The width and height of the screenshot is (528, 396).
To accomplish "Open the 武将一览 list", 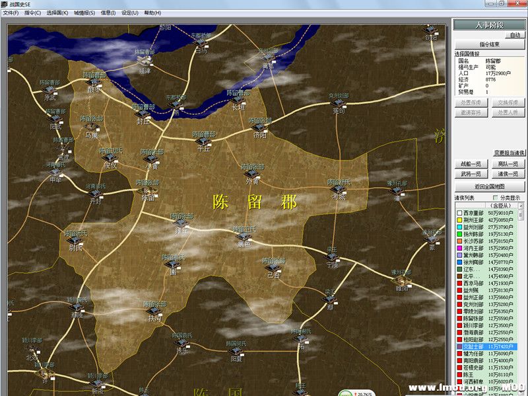I will pyautogui.click(x=471, y=173).
